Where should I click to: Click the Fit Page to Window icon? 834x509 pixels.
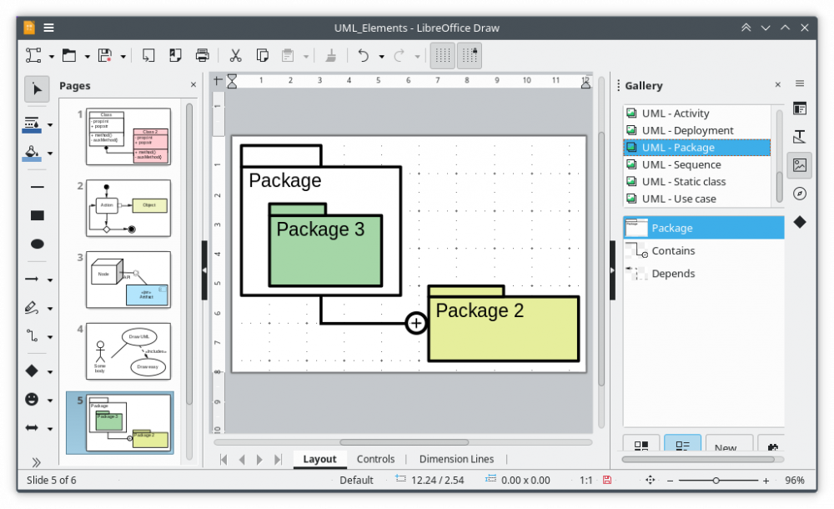(x=650, y=481)
